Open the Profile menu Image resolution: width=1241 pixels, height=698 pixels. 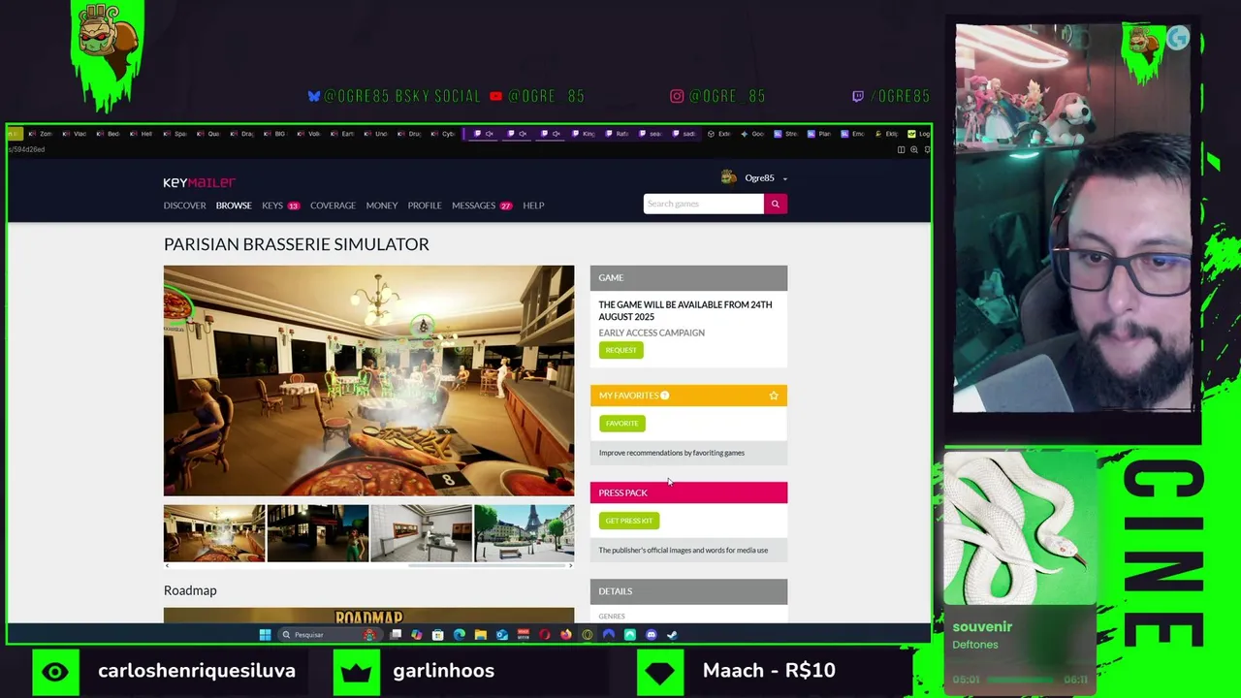point(425,206)
